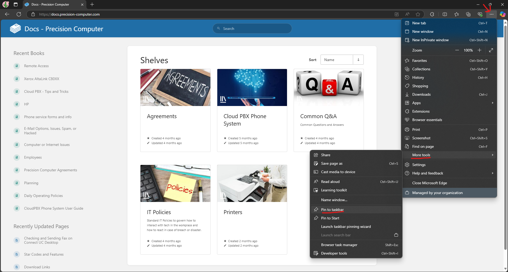
Task: Open the Sort by Name dropdown
Action: click(x=337, y=60)
